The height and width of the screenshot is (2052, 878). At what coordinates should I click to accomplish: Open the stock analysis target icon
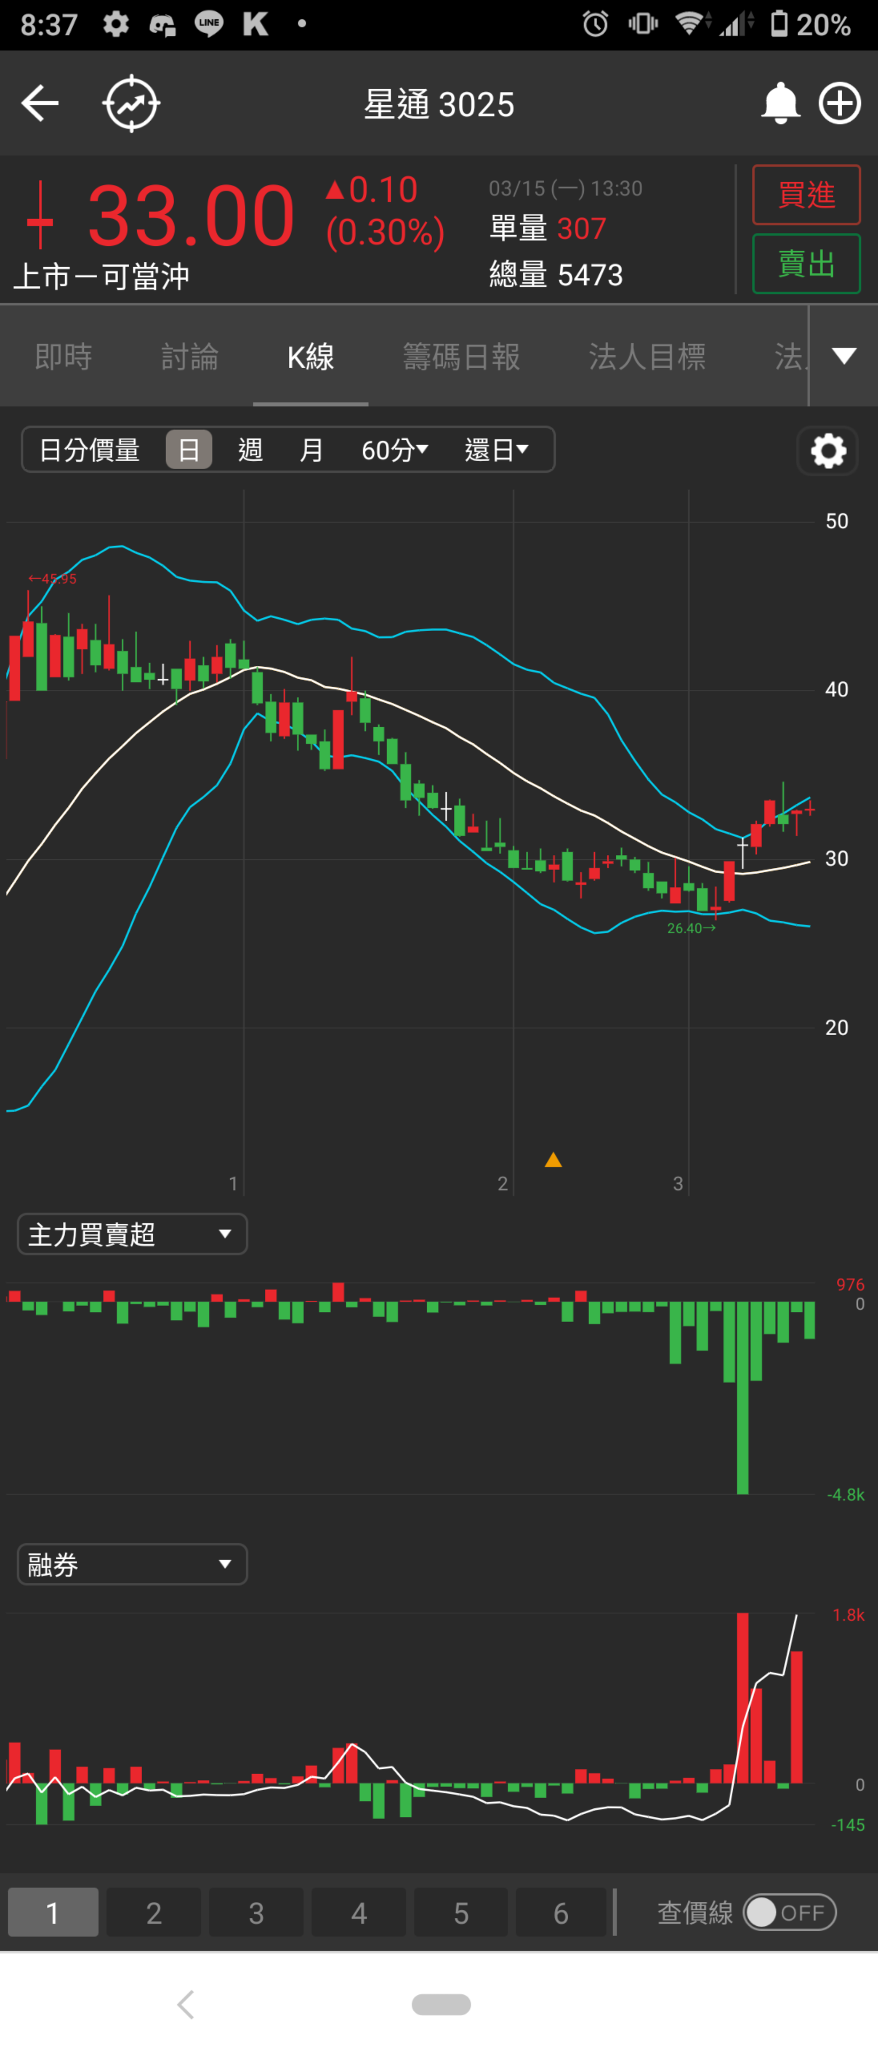(131, 104)
